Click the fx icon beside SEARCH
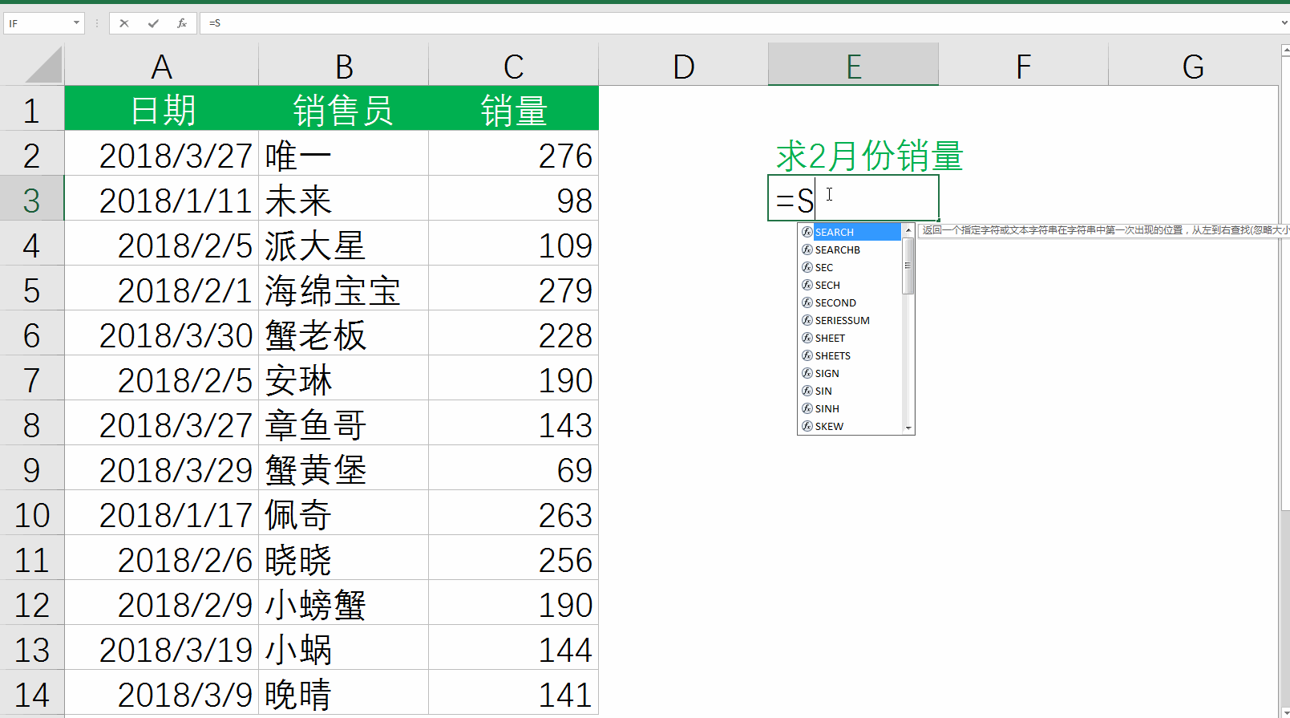 click(x=807, y=232)
